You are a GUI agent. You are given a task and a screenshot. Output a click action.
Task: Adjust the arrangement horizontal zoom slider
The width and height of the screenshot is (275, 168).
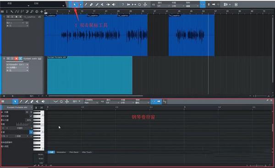click(261, 96)
